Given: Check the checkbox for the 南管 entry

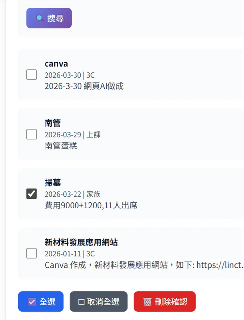Looking at the screenshot, I should 31,134.
